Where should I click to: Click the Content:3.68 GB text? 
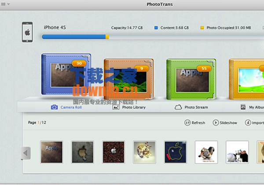175,28
